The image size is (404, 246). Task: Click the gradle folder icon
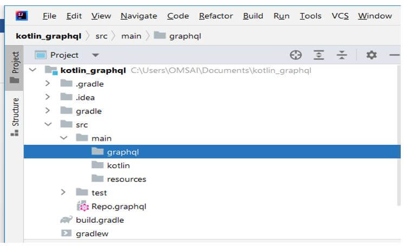[x=66, y=111]
